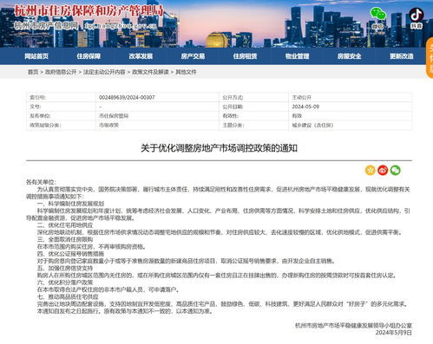Viewport: 433px width, 344px height.
Task: Open 住房保障 navigation menu
Action: (x=89, y=56)
